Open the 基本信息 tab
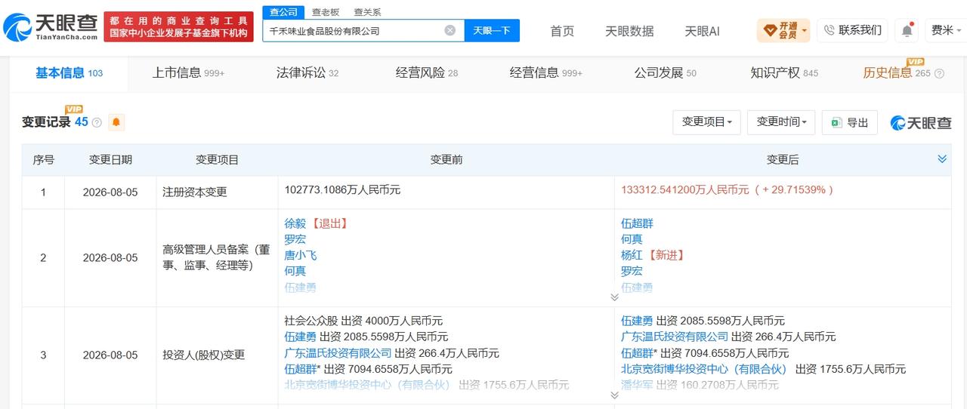967x409 pixels. (x=69, y=73)
